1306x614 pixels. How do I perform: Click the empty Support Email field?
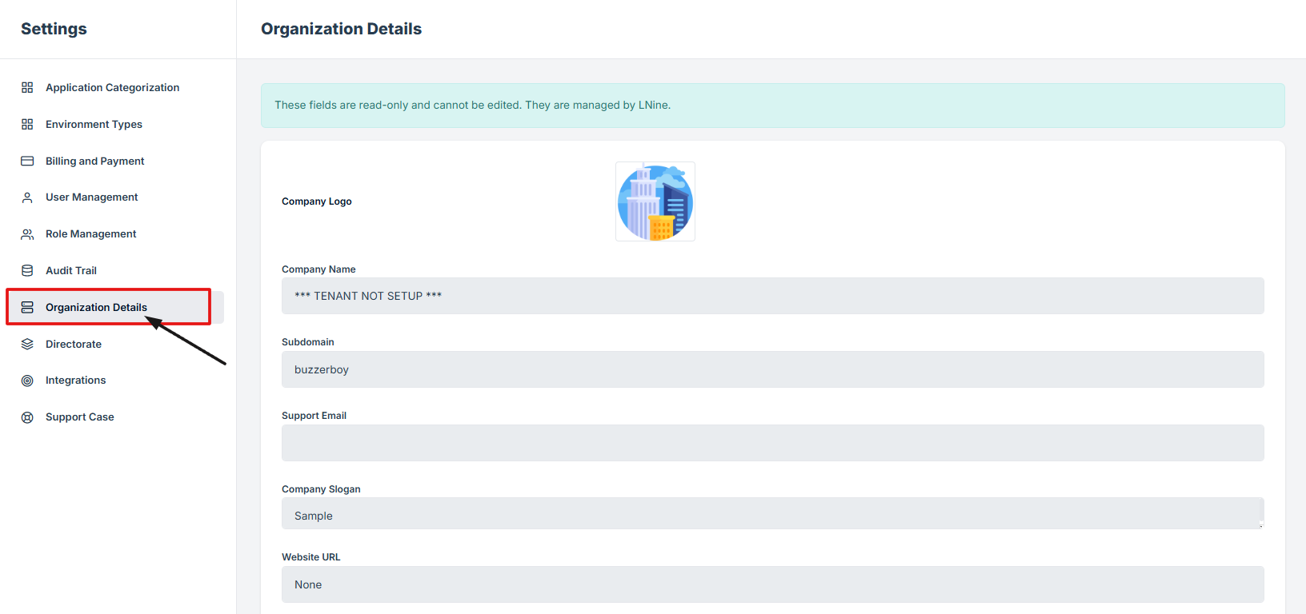772,443
